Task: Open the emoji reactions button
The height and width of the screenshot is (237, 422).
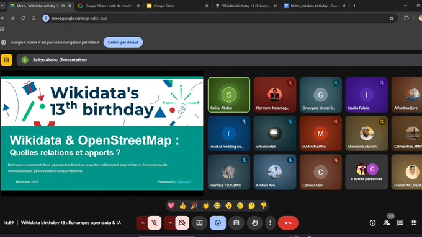Action: pyautogui.click(x=218, y=223)
